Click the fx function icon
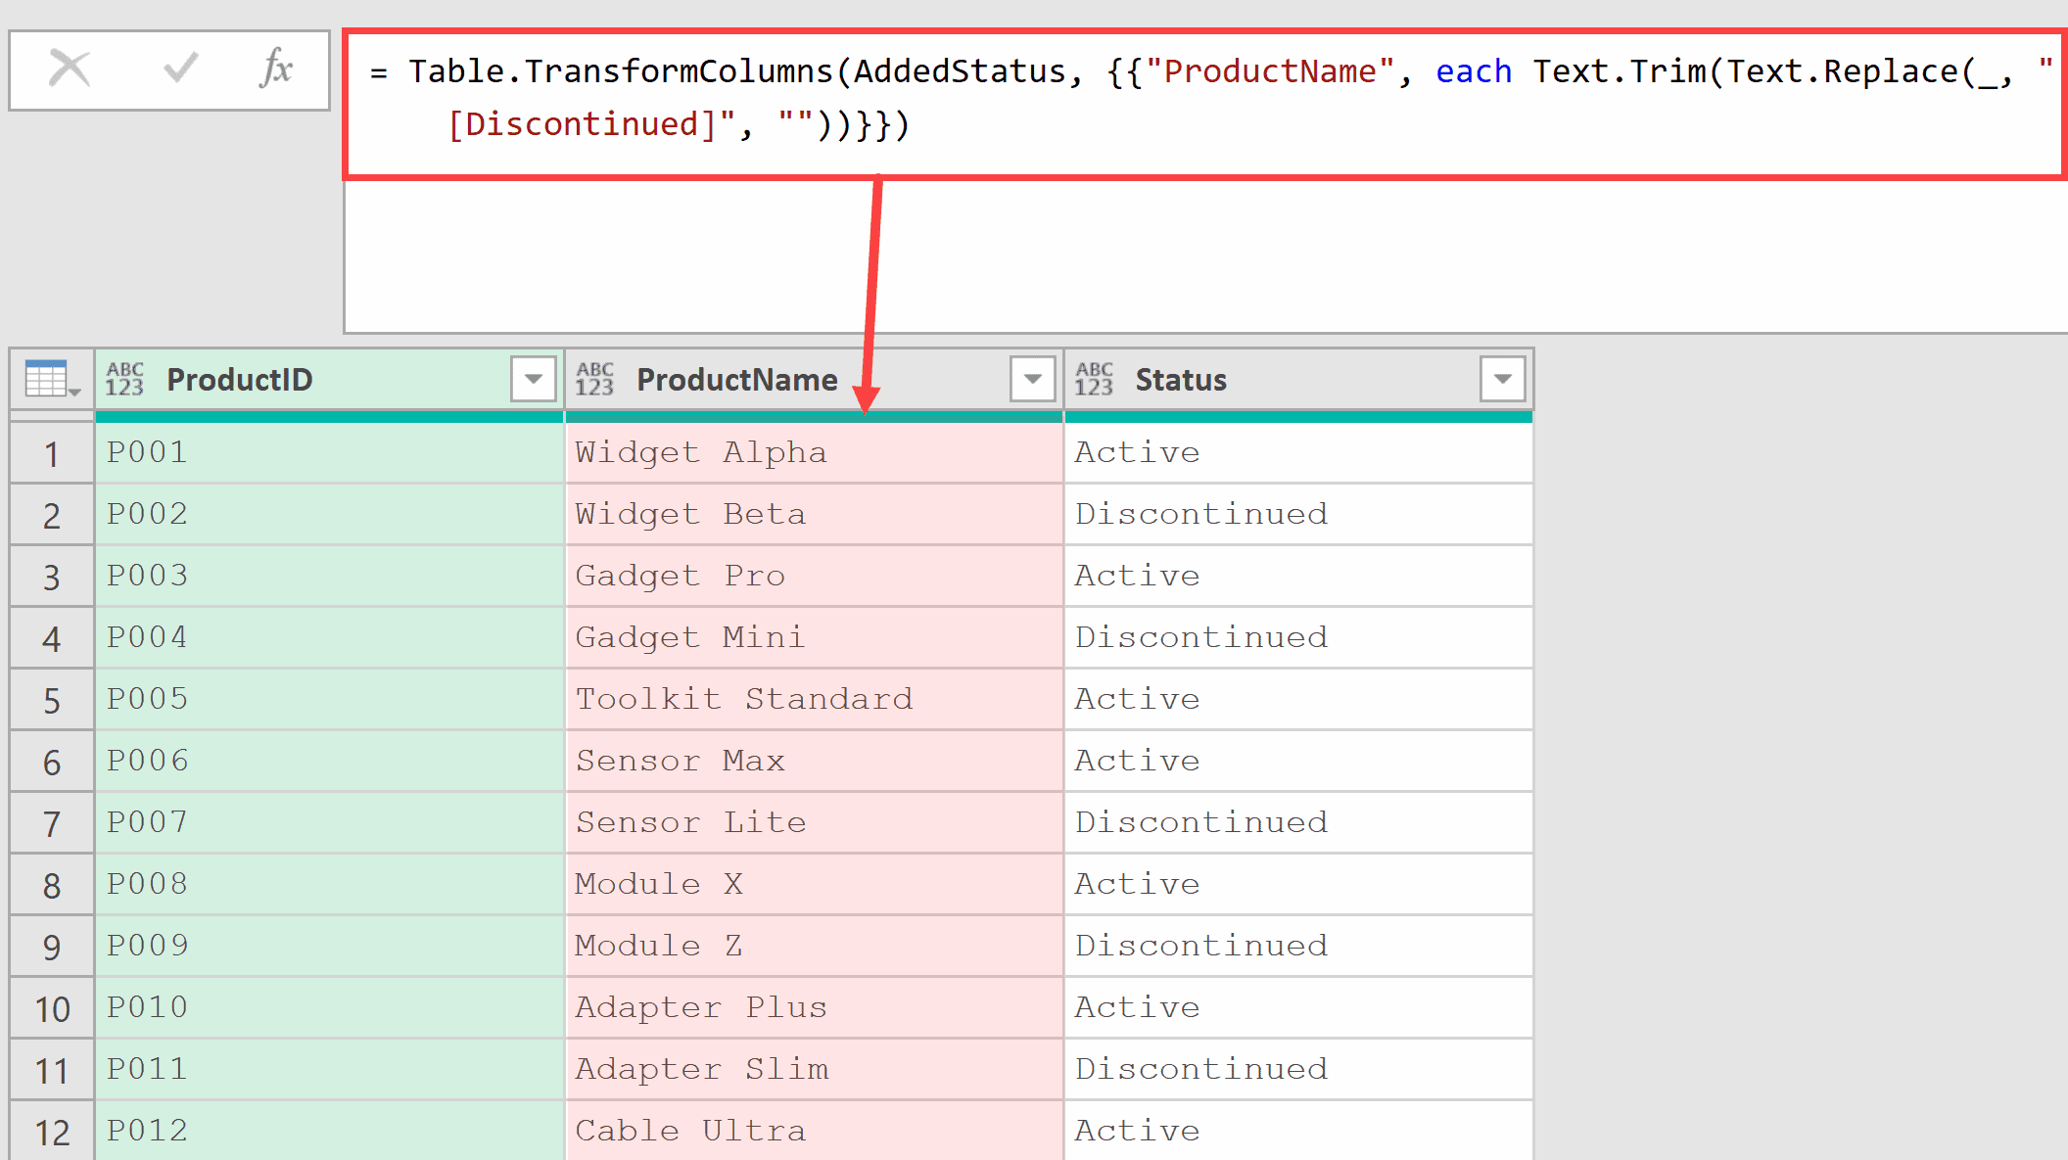 [276, 69]
